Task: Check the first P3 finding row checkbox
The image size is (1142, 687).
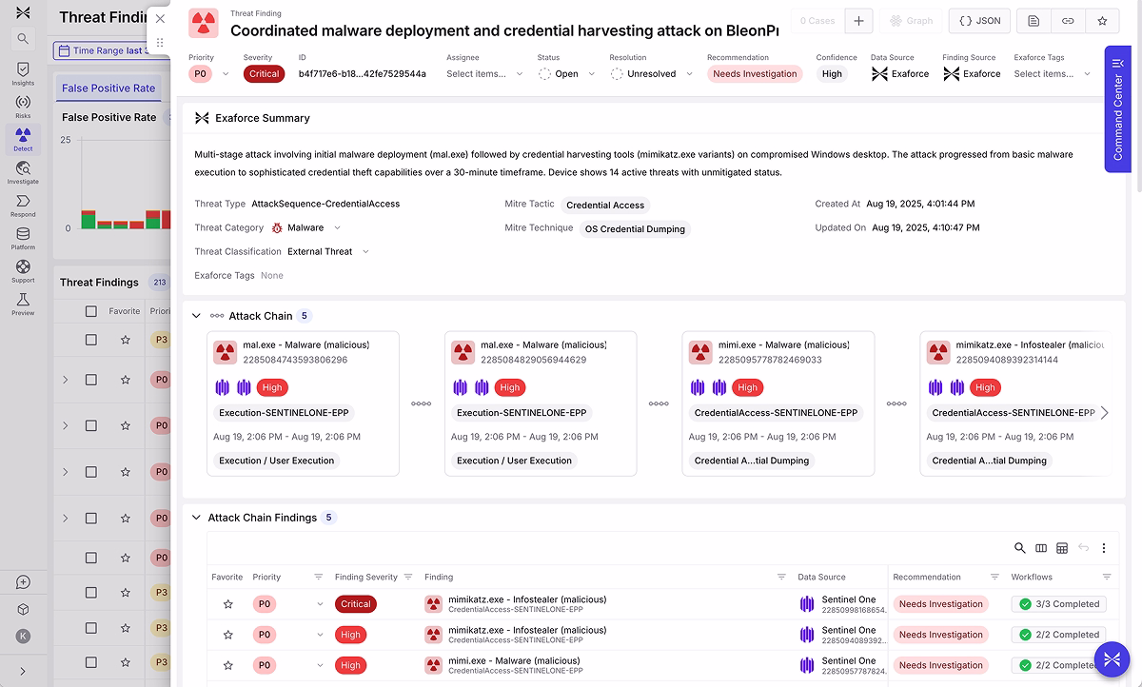Action: (x=91, y=340)
